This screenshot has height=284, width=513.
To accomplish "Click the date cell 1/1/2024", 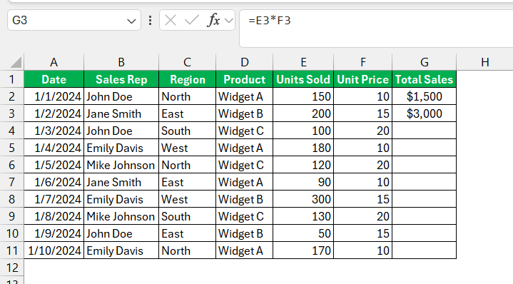I will [x=54, y=96].
